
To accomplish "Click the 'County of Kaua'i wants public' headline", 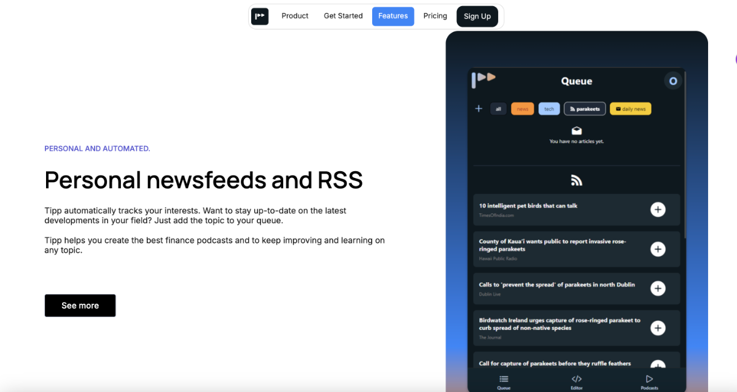I will point(553,245).
